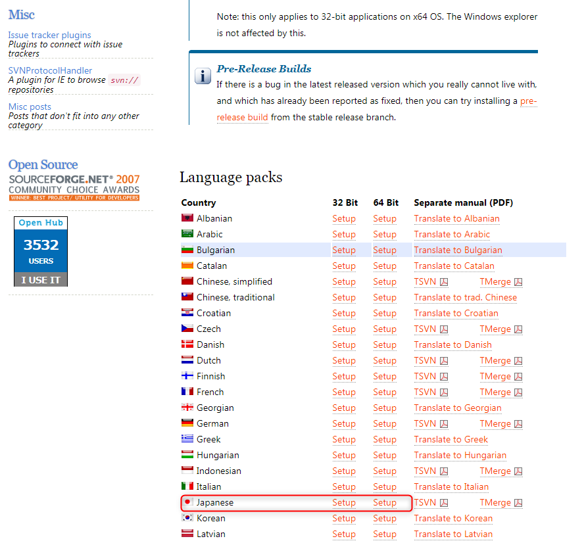Click the German flag icon

pos(187,423)
